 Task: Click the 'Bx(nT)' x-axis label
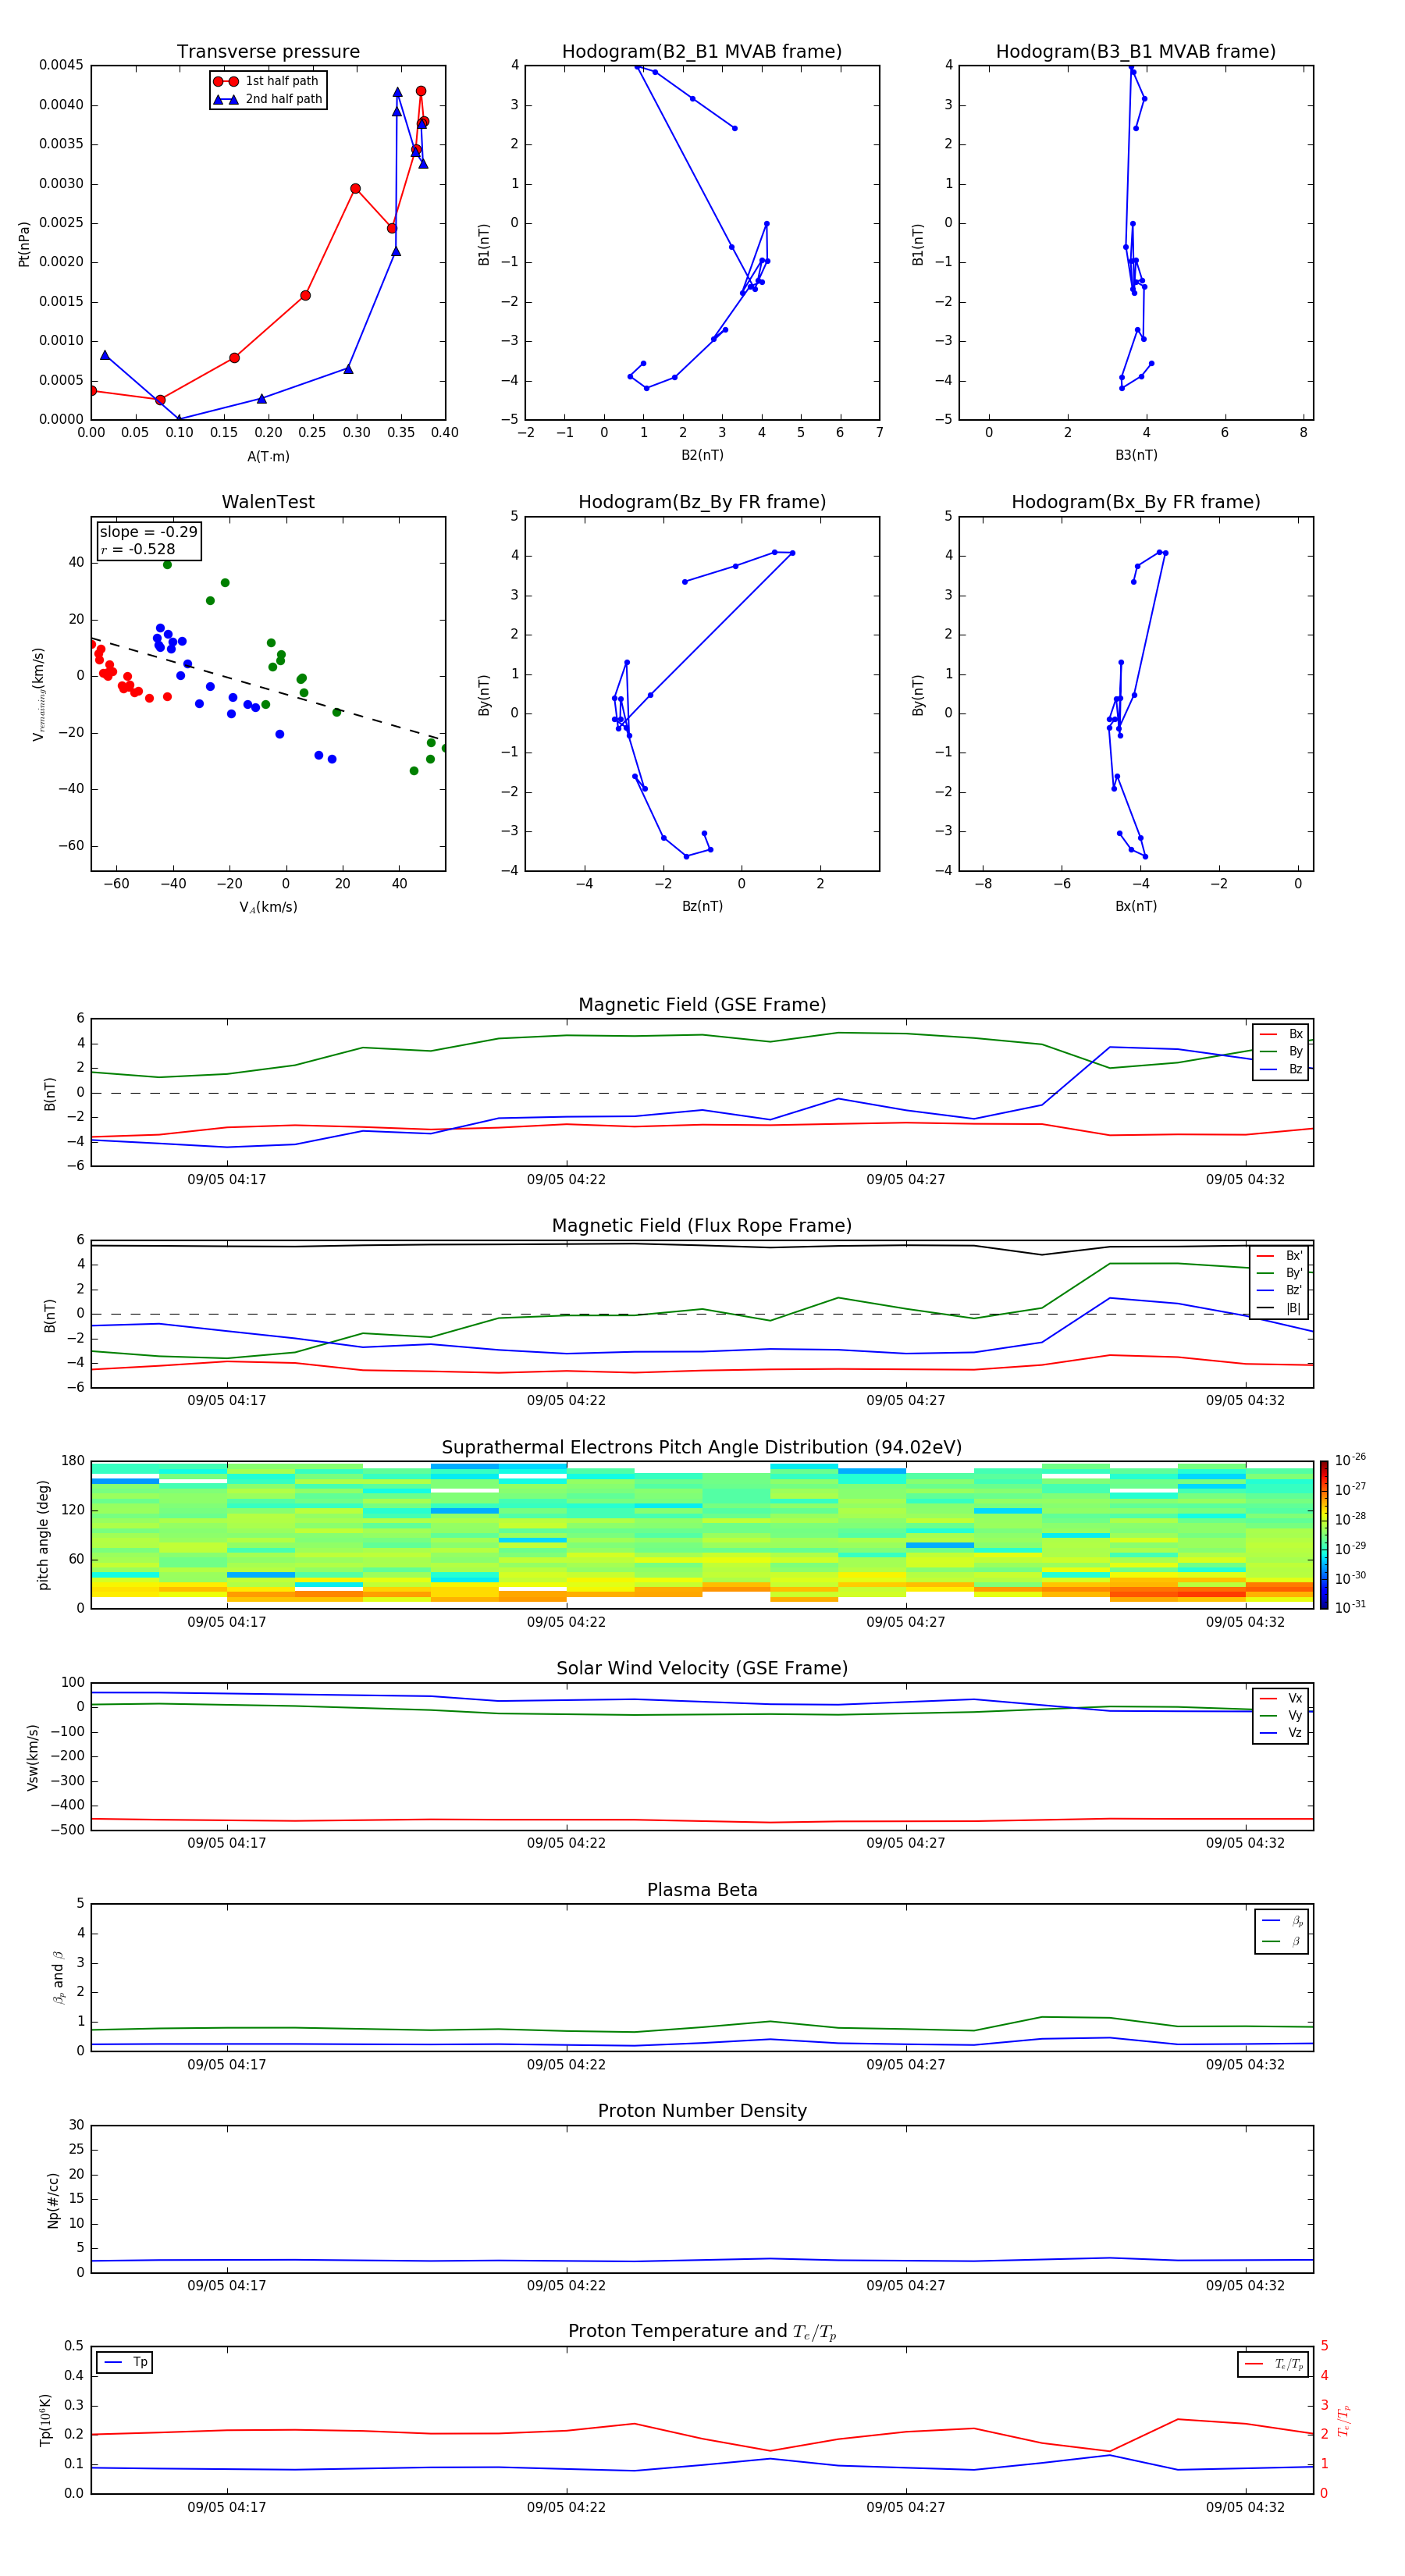pos(1136,906)
